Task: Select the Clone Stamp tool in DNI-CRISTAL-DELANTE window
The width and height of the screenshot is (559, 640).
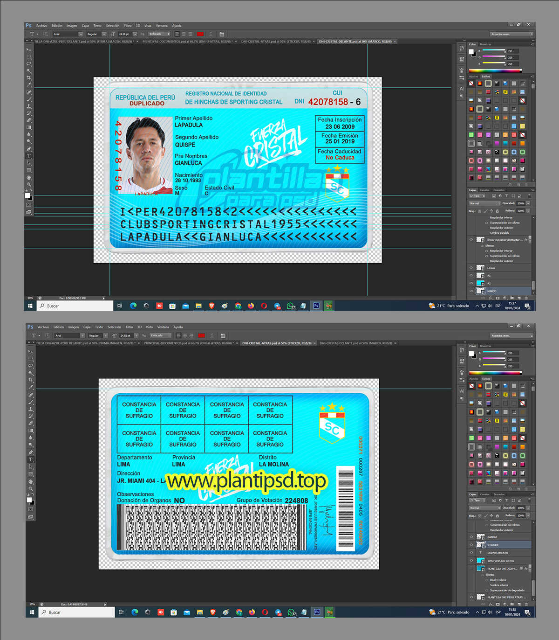Action: coord(29,106)
